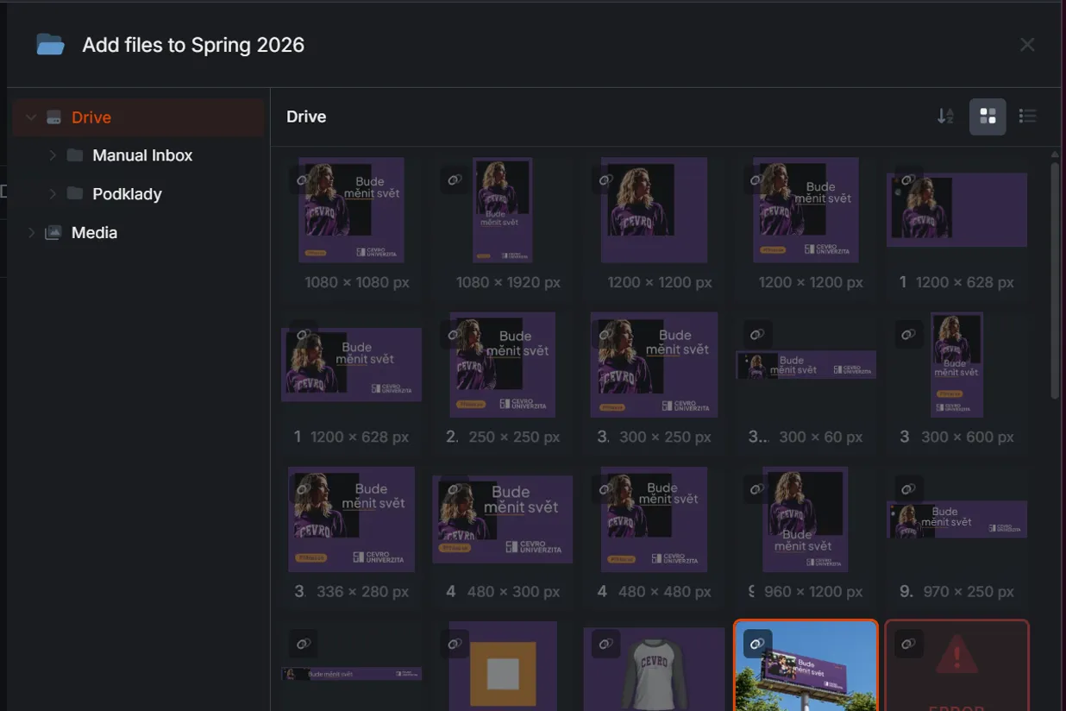Click the drive icon beside Drive
Screen dimensions: 1066x711
[x=53, y=117]
